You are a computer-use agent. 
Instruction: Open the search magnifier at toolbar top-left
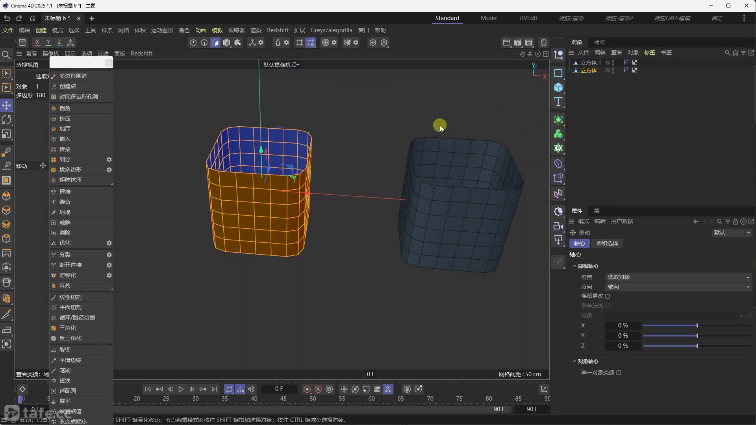[6, 55]
